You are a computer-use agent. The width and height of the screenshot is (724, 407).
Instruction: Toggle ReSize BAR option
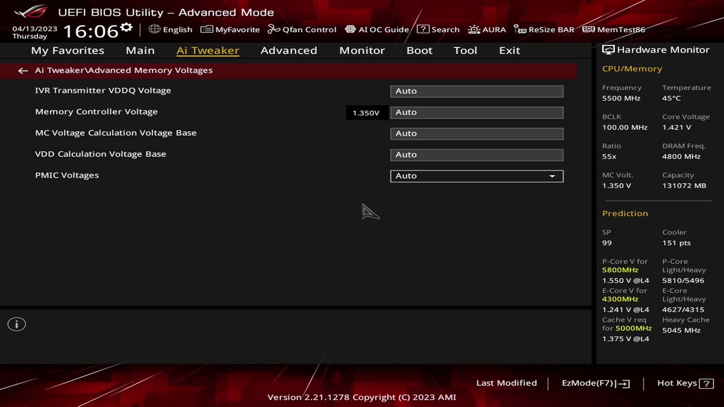(x=544, y=29)
